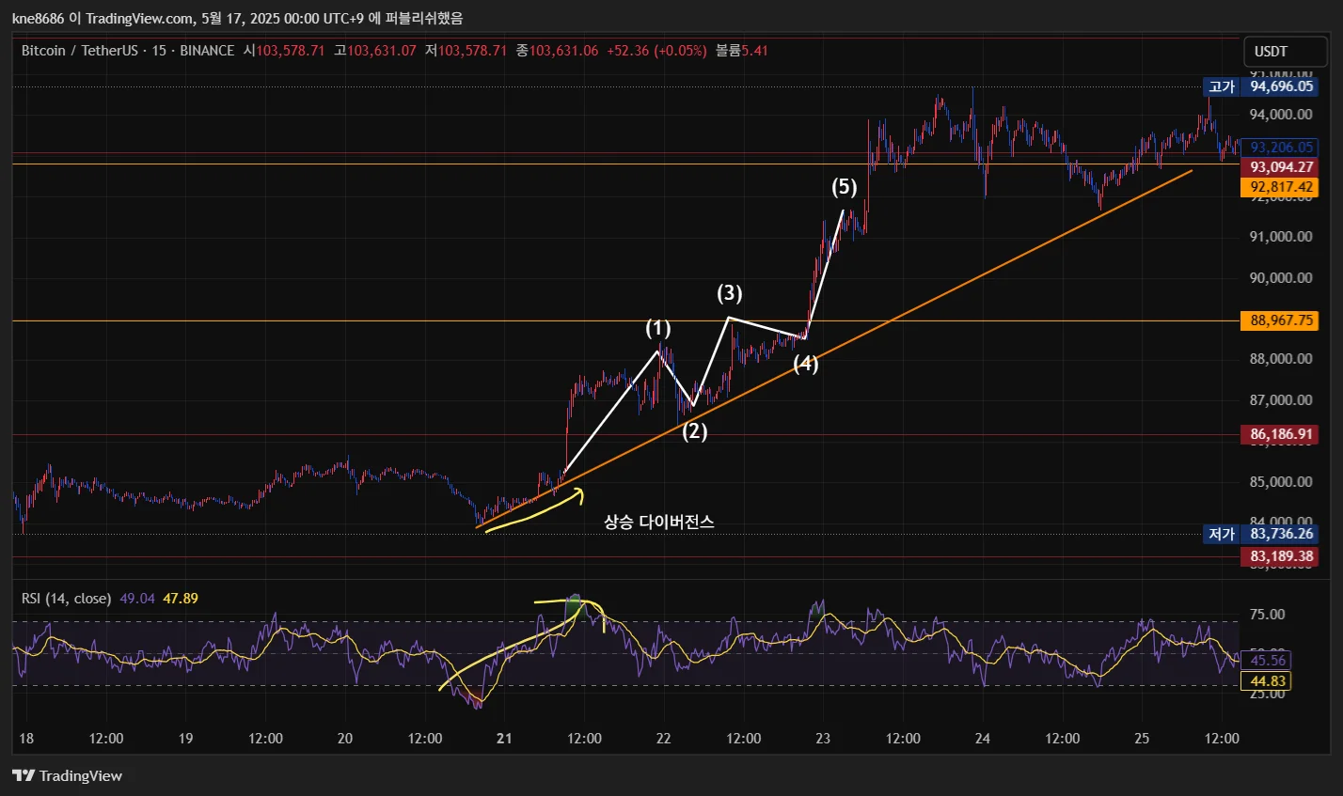Select the (4) wave label
This screenshot has height=796, width=1343.
click(x=806, y=364)
